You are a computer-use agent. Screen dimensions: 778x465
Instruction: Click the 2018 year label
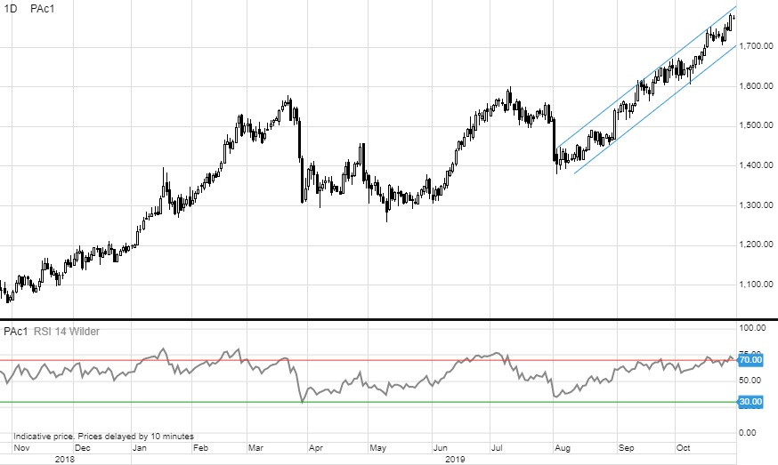pyautogui.click(x=64, y=459)
